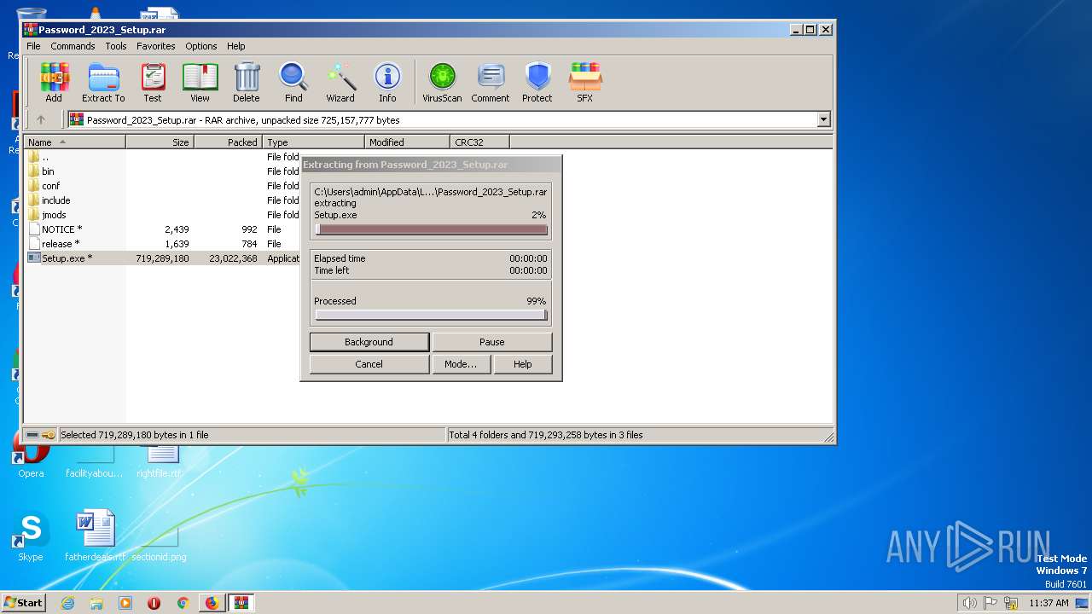Click the SFX toolbar icon
The image size is (1092, 614).
[x=584, y=83]
